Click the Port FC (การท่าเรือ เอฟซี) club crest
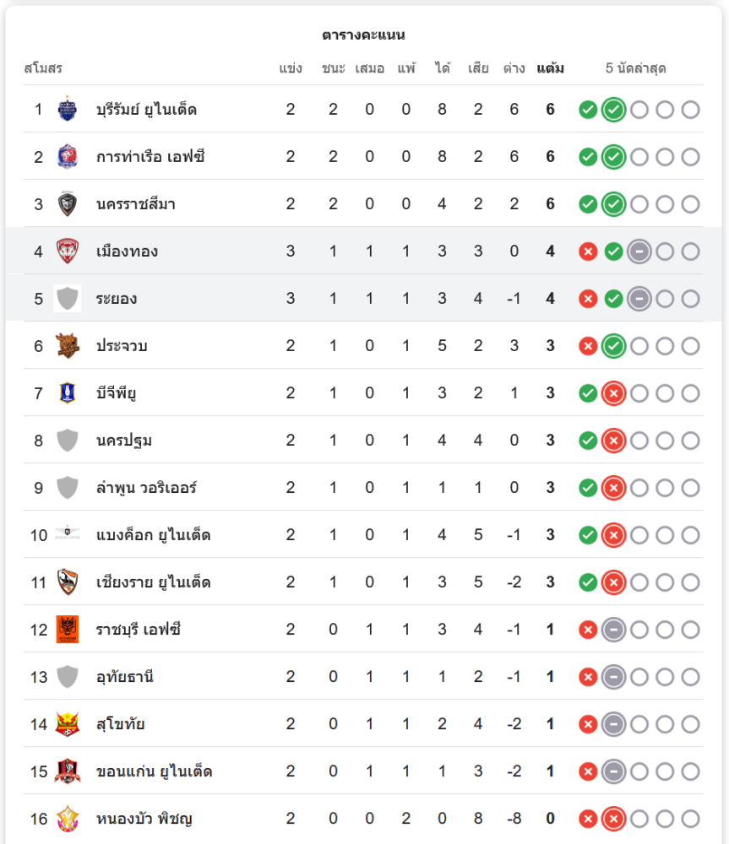Screen dimensions: 729x844 click(x=68, y=156)
